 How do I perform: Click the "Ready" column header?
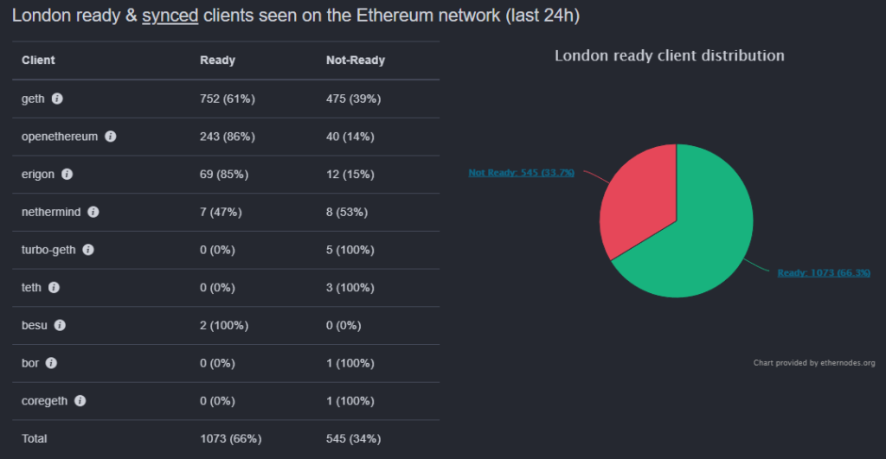coord(217,61)
